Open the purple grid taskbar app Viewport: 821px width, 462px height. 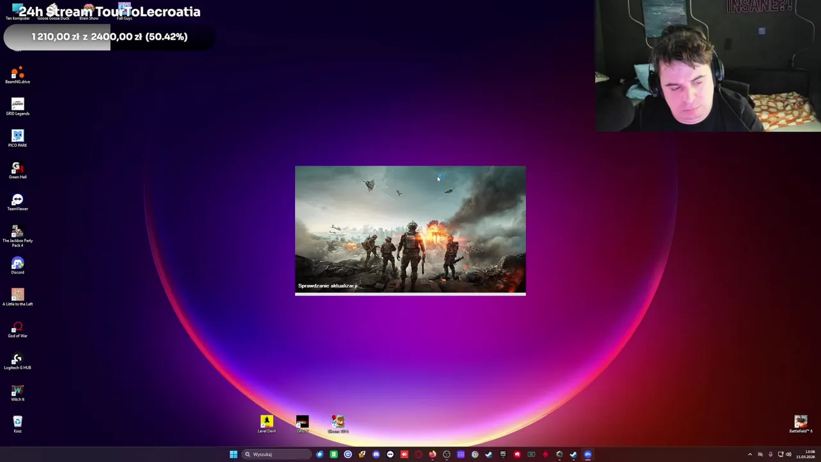coord(461,454)
